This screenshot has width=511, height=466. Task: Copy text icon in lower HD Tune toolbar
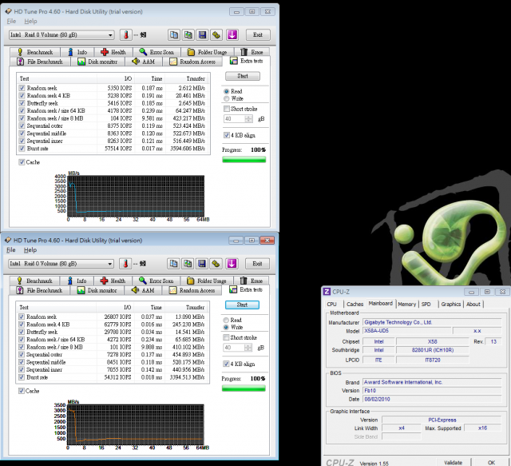coord(173,264)
